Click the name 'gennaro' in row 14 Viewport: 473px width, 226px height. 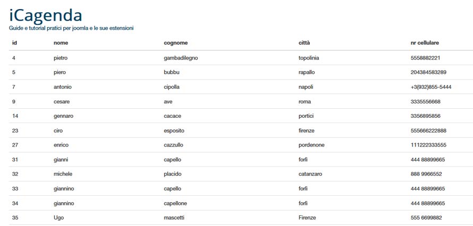point(63,116)
